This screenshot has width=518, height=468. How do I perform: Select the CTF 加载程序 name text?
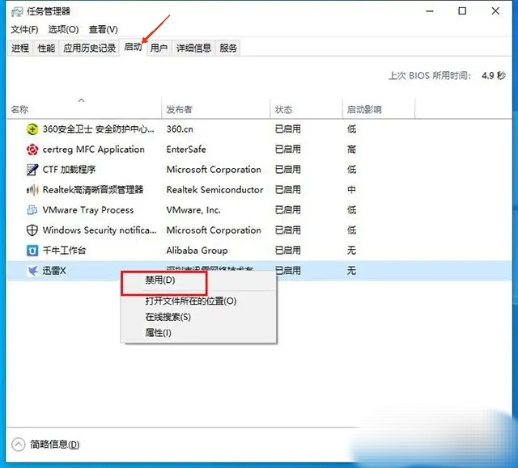(69, 170)
